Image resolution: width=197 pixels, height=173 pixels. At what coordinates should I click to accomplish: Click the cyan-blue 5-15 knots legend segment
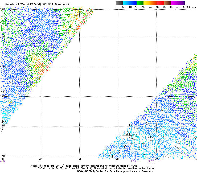[x=130, y=3]
